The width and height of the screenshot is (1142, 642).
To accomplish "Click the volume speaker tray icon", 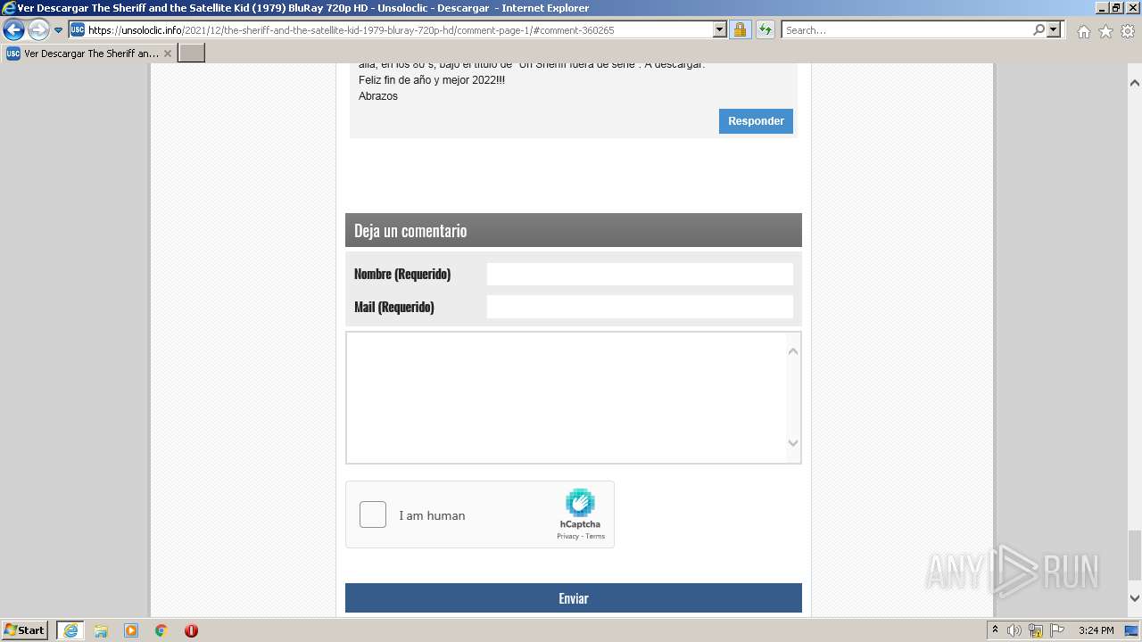I will coord(1014,630).
